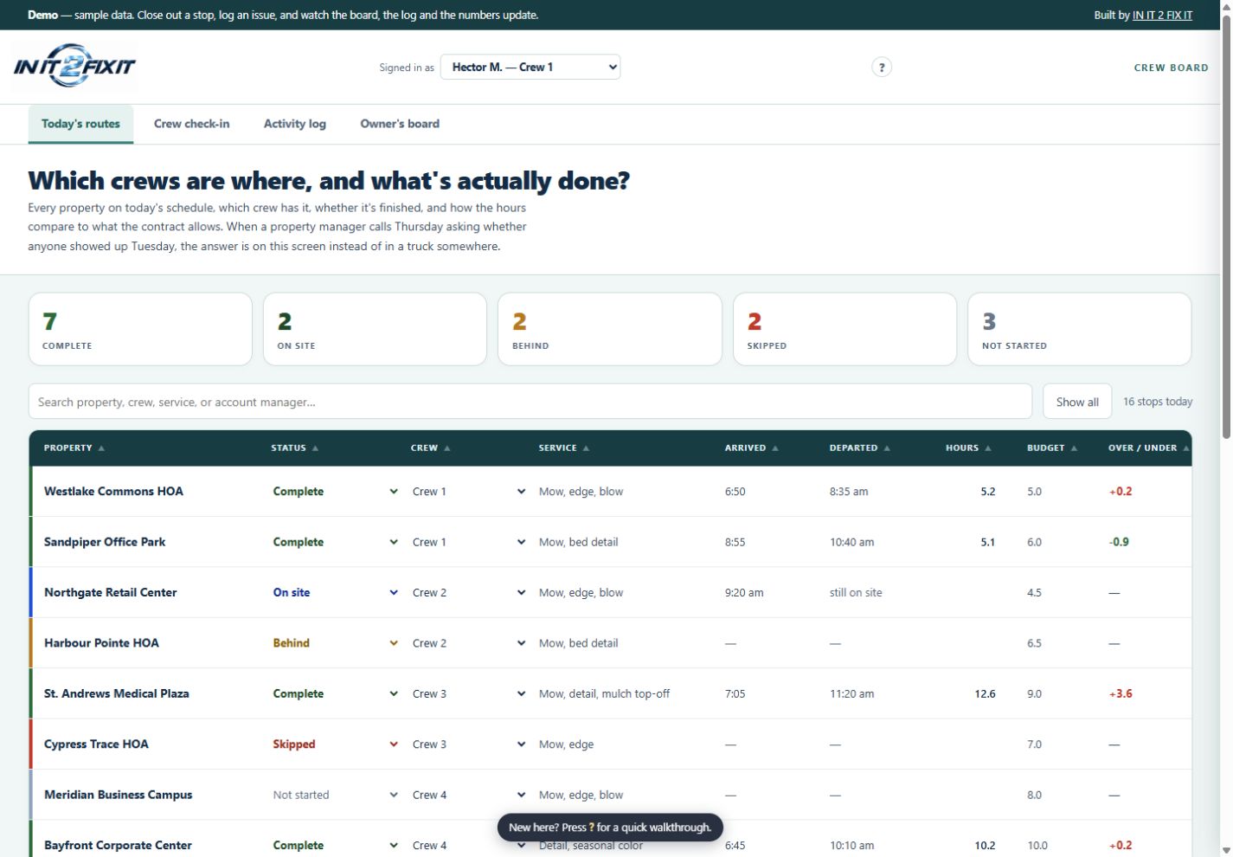Sort by the Departed column header
The image size is (1233, 857).
tap(860, 448)
